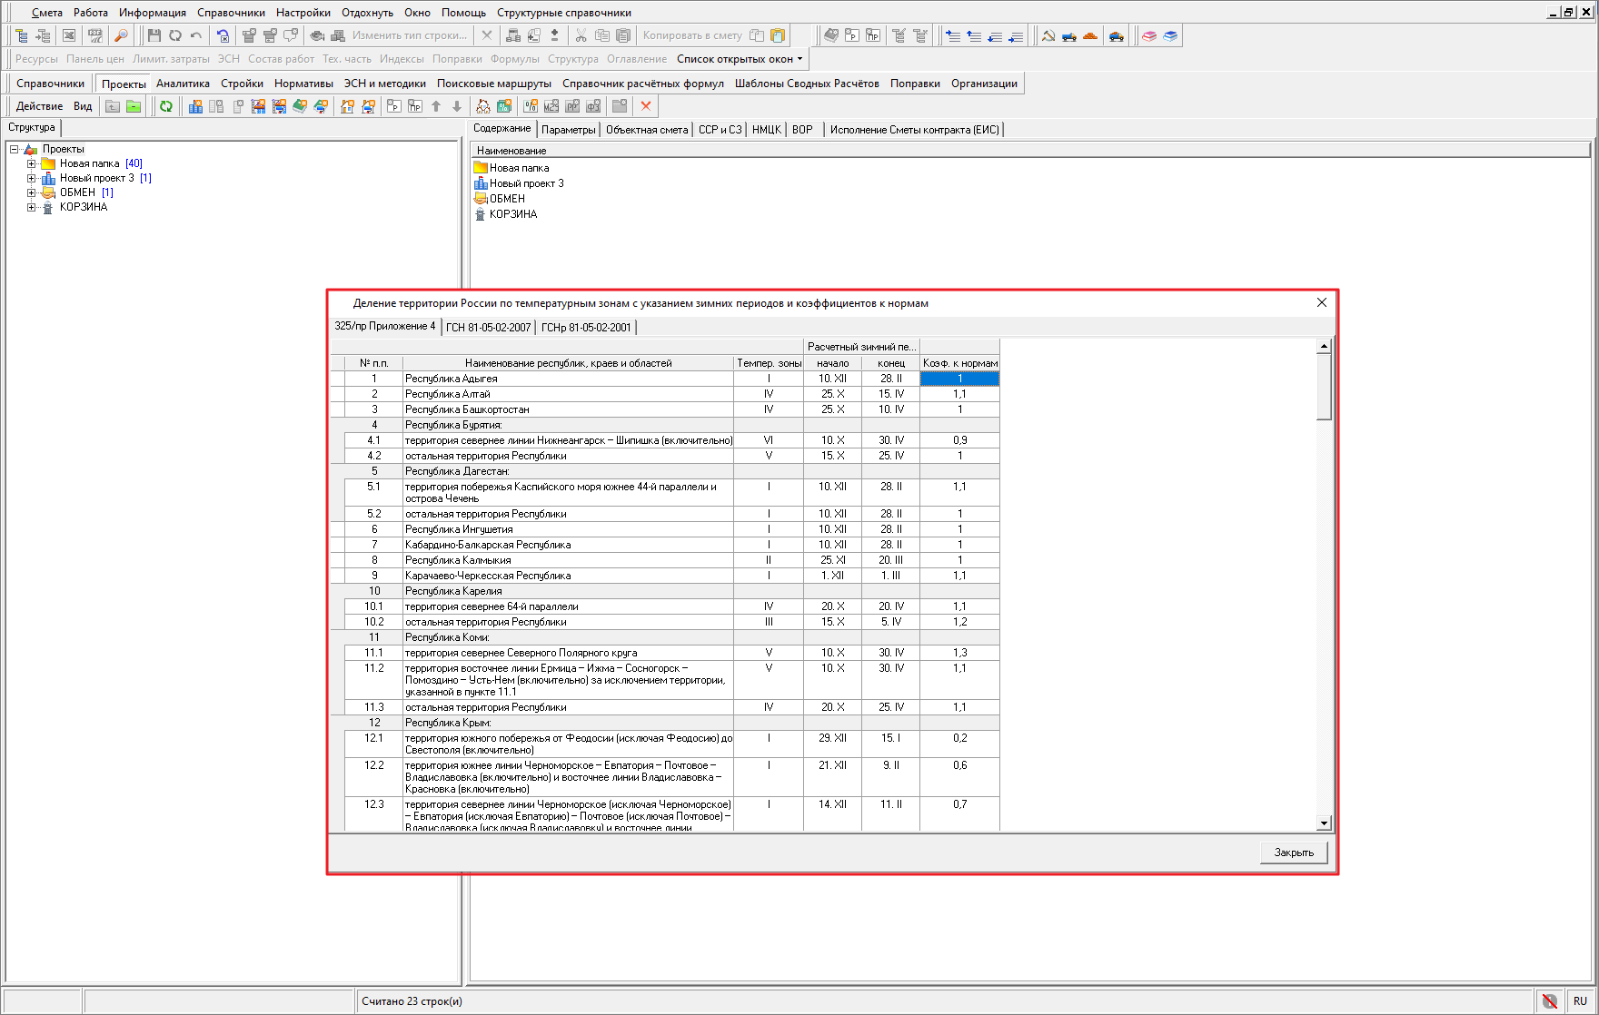Expand the Новая папка tree node
1599x1015 pixels.
click(31, 163)
